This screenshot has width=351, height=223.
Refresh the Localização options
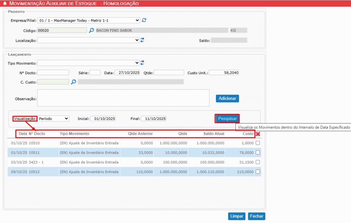pos(142,40)
